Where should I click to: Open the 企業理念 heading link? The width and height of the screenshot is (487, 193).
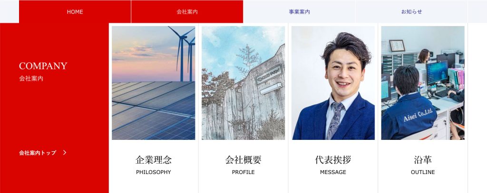(154, 160)
